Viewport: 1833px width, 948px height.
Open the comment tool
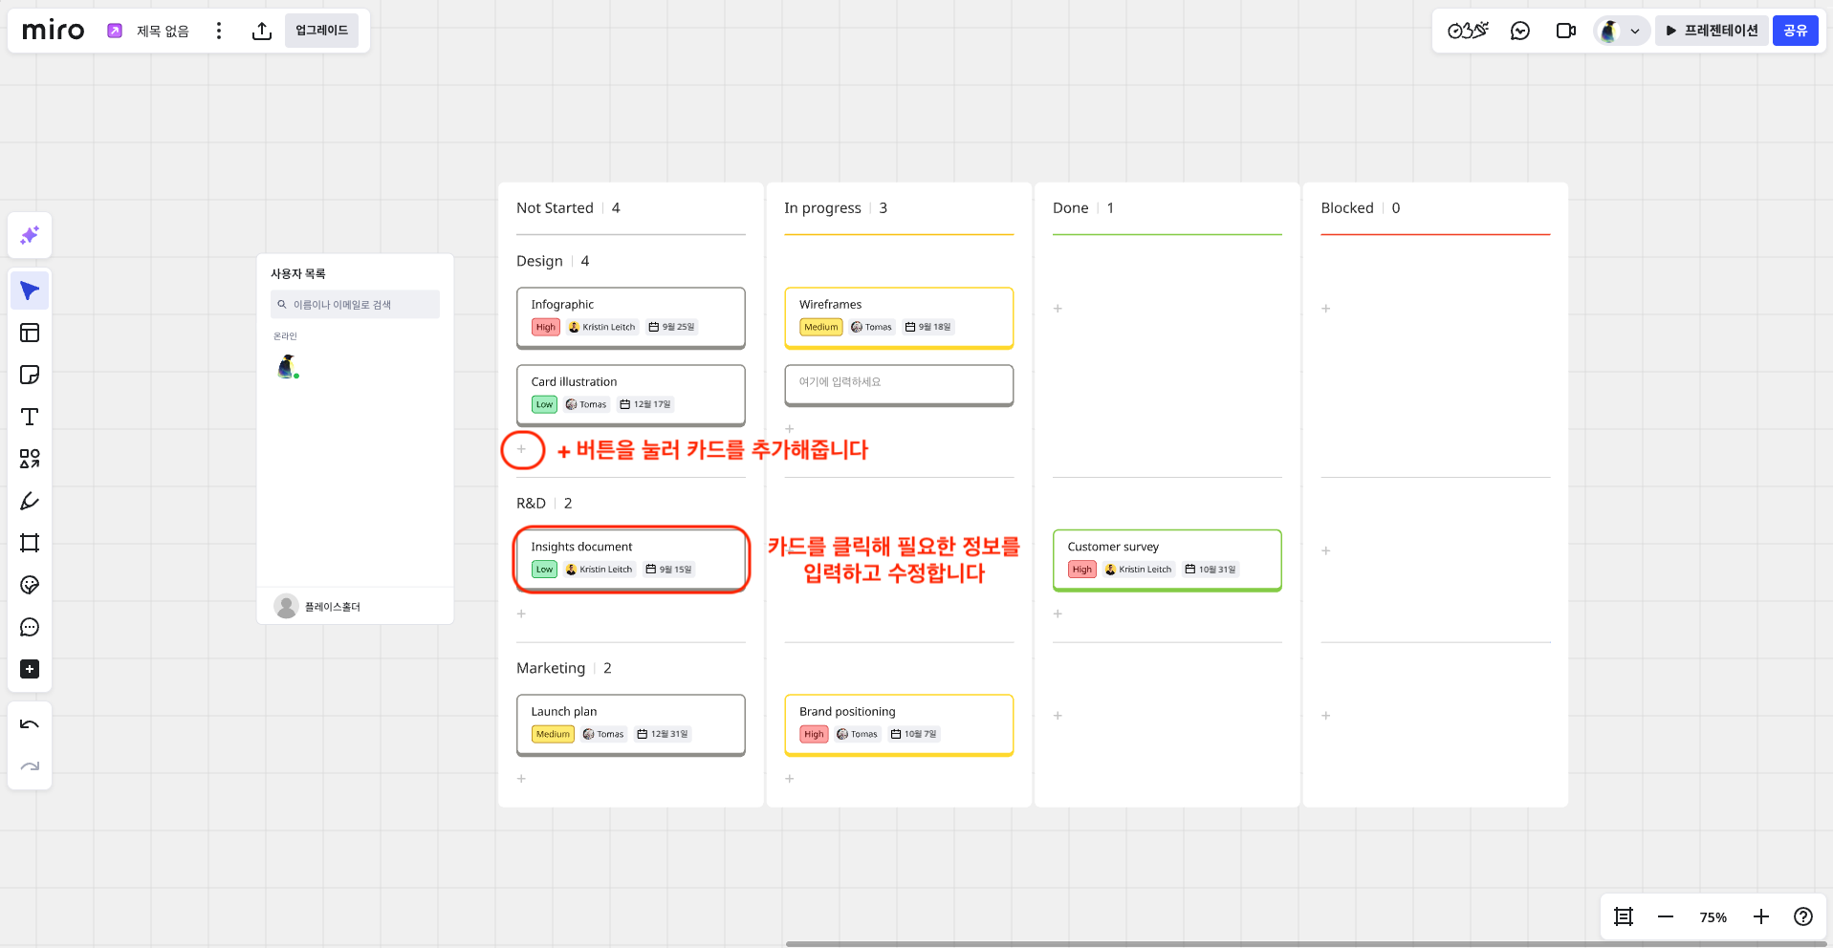pyautogui.click(x=29, y=627)
